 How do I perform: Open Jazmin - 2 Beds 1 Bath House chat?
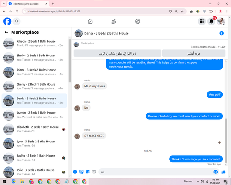34,115
